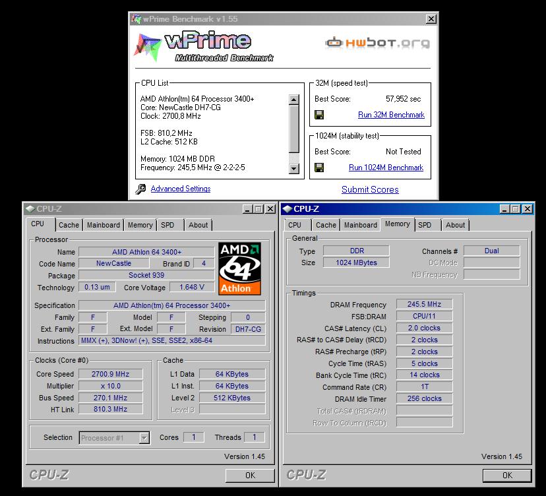Click the Code Name NewCastle field
The image size is (546, 496).
pyautogui.click(x=114, y=263)
